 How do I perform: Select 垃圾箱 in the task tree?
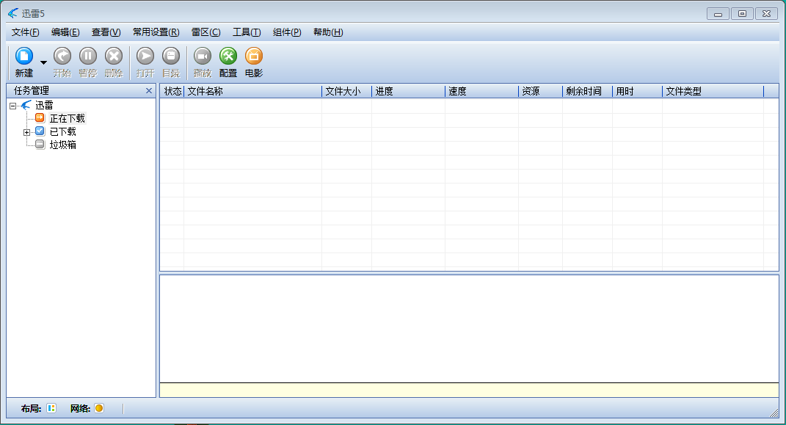62,145
